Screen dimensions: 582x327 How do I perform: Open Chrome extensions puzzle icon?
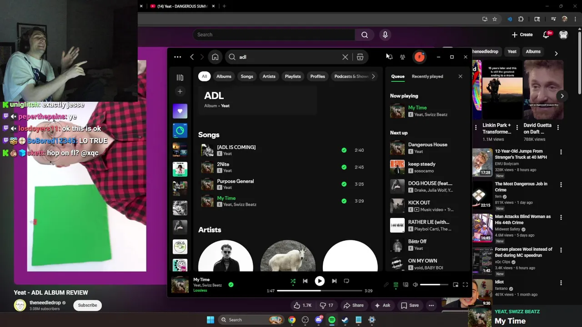[x=521, y=19]
